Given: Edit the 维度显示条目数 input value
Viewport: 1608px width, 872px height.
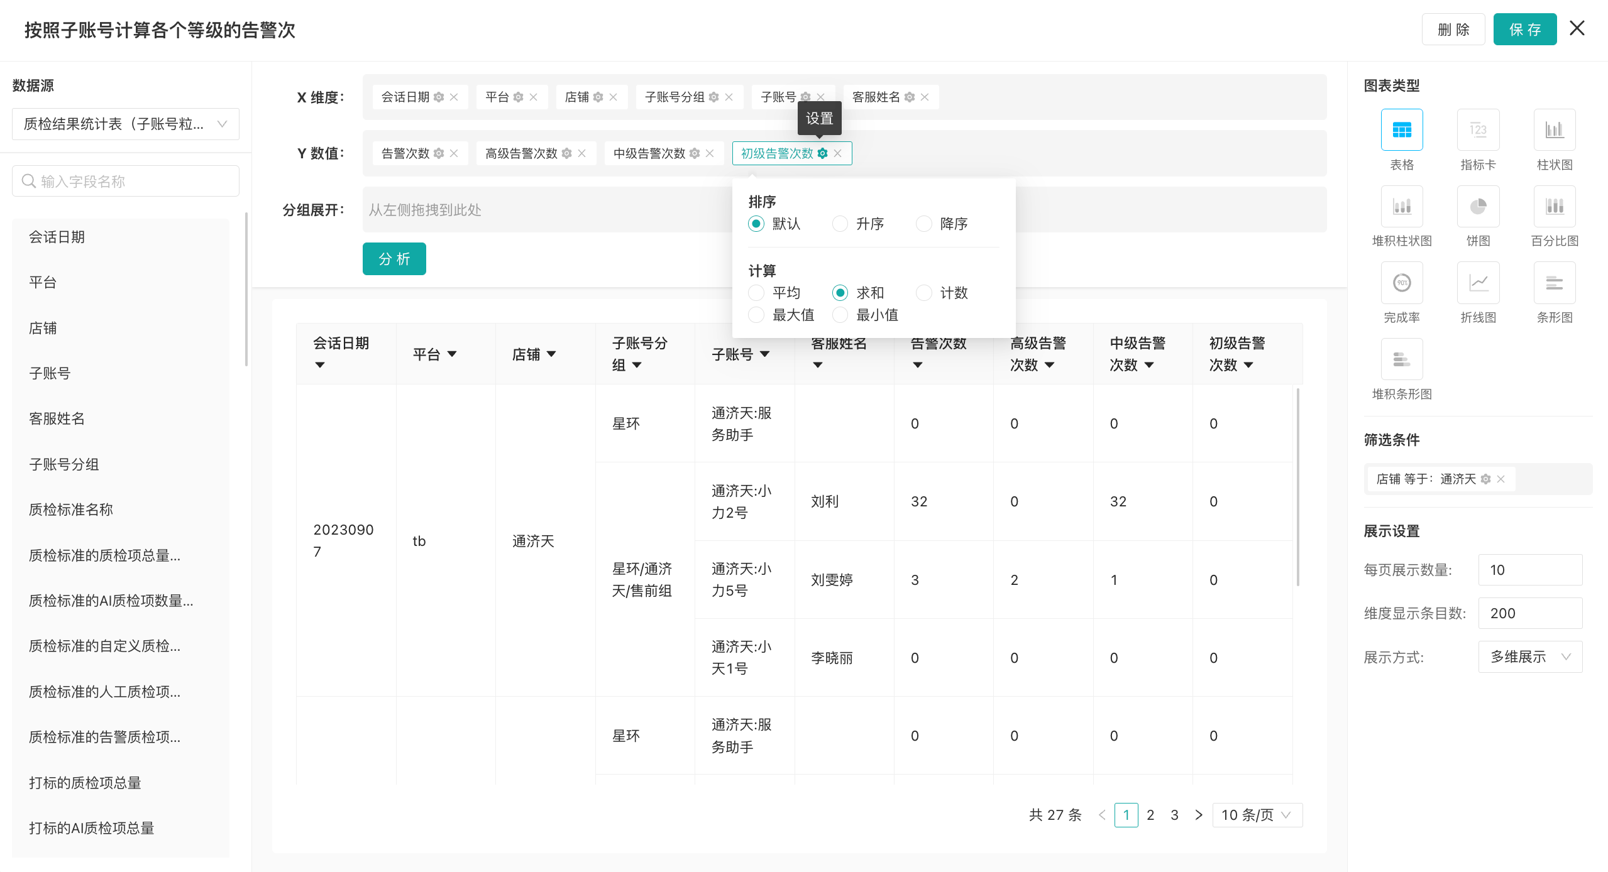Looking at the screenshot, I should tap(1530, 613).
